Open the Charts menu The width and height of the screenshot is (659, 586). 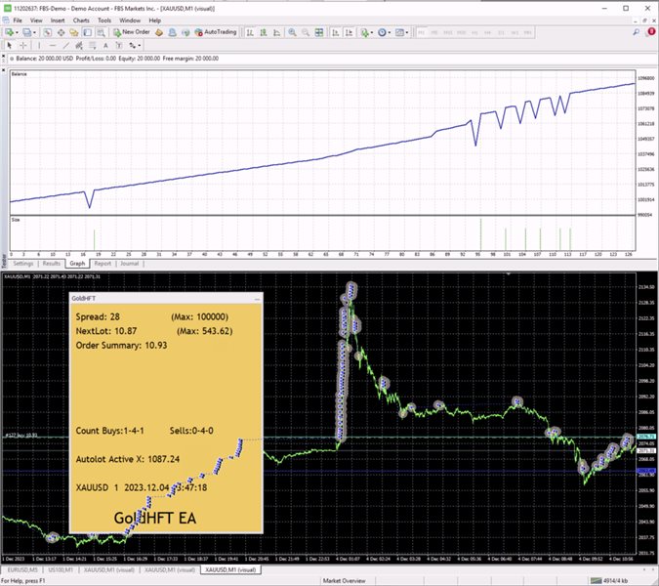point(81,21)
